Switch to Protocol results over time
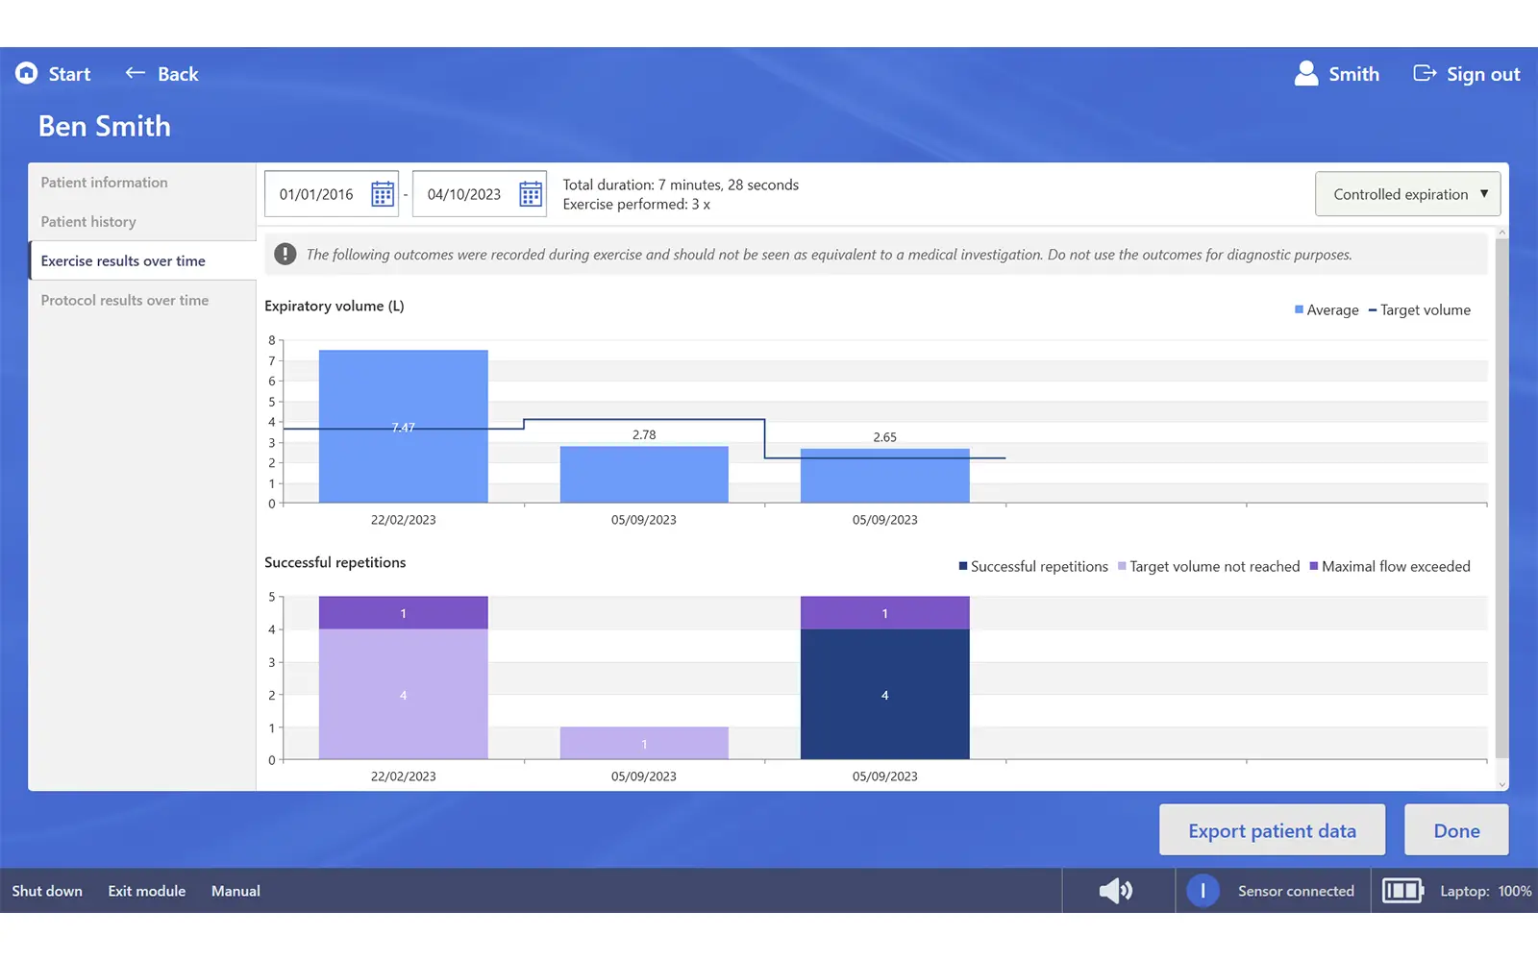This screenshot has width=1538, height=961. pyautogui.click(x=142, y=300)
